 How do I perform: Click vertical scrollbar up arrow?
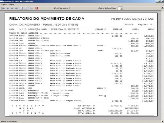coord(163,8)
